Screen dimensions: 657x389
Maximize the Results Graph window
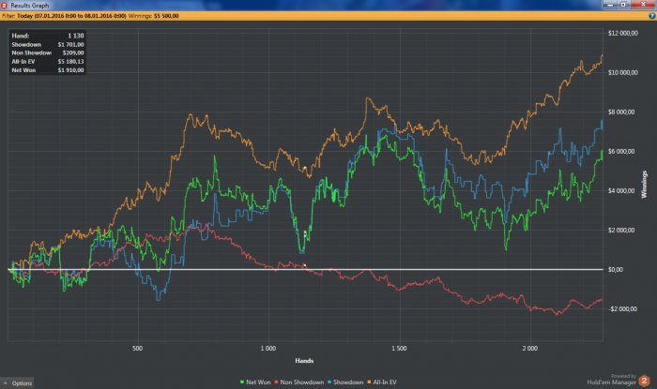point(623,4)
